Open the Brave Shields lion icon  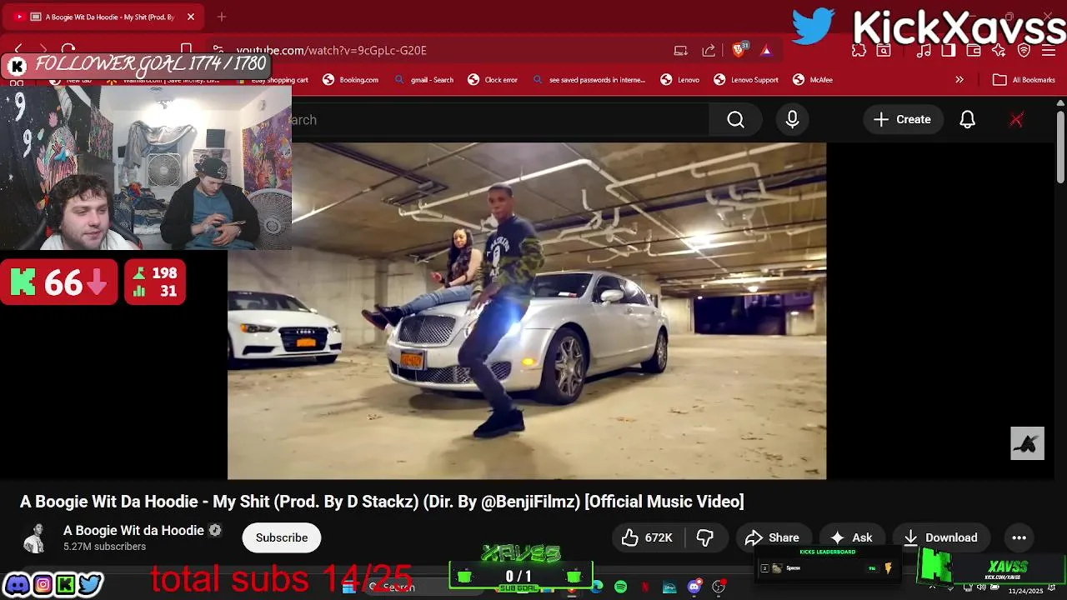pos(739,50)
